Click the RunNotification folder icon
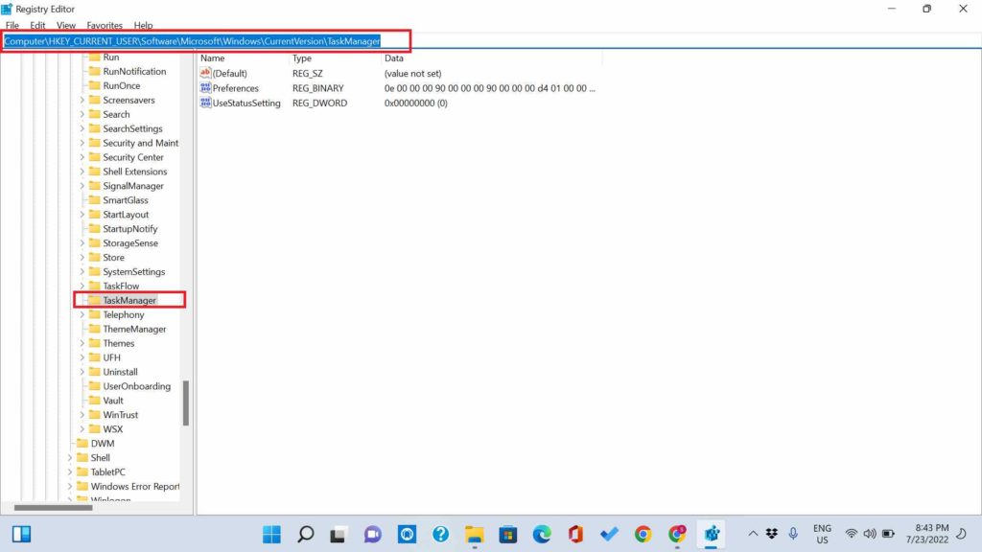Viewport: 982px width, 552px height. pyautogui.click(x=95, y=71)
